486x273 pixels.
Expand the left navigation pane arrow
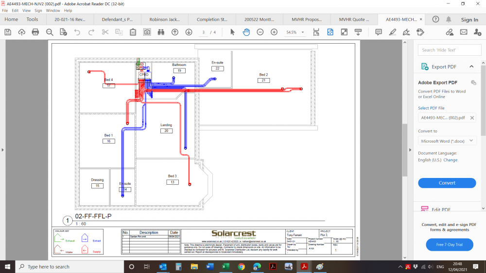tap(3, 150)
